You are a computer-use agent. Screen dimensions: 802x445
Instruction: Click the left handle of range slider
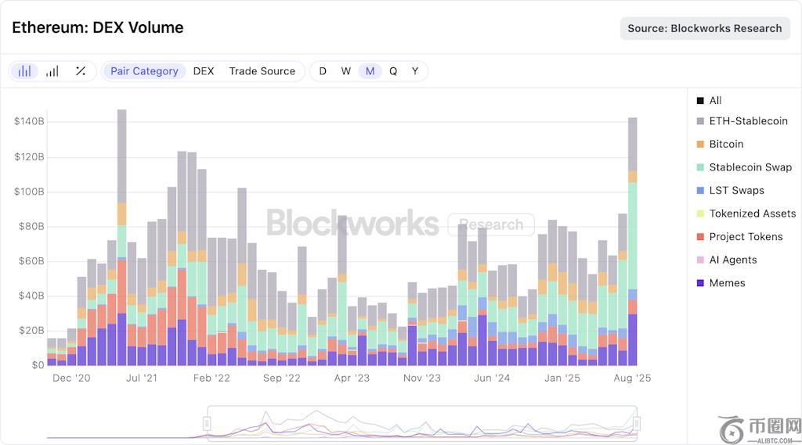coord(208,423)
